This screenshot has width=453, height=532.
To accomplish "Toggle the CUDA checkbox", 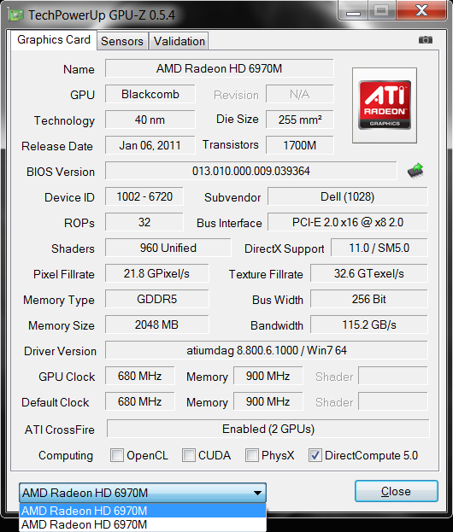I will [189, 455].
